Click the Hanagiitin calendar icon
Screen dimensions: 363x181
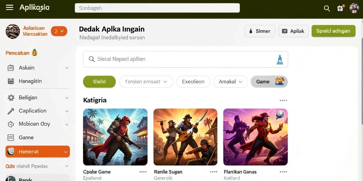pos(11,81)
